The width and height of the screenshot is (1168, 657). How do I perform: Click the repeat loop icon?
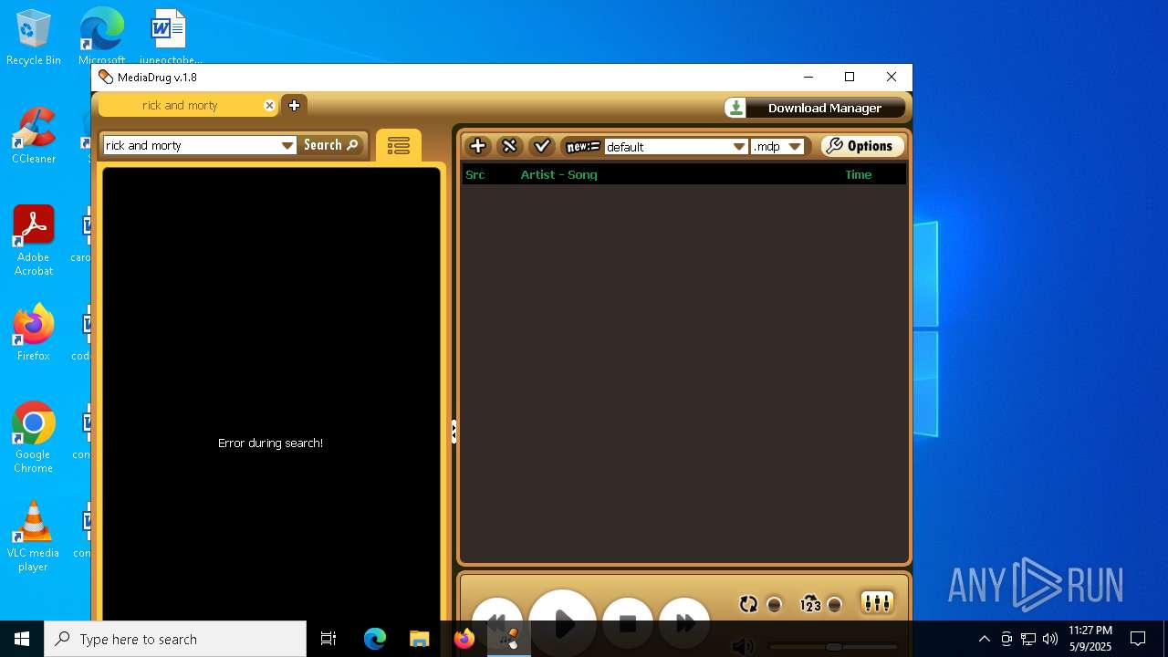(748, 604)
